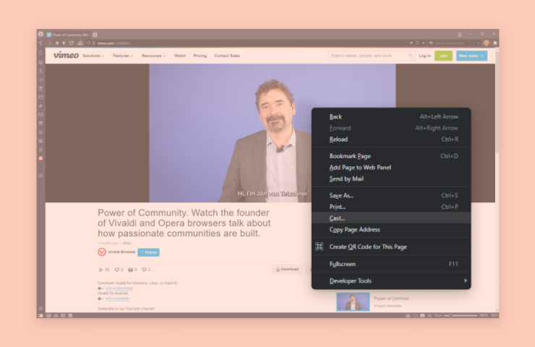The image size is (535, 347).
Task: Click the toolbar forward arrow
Action: click(48, 43)
